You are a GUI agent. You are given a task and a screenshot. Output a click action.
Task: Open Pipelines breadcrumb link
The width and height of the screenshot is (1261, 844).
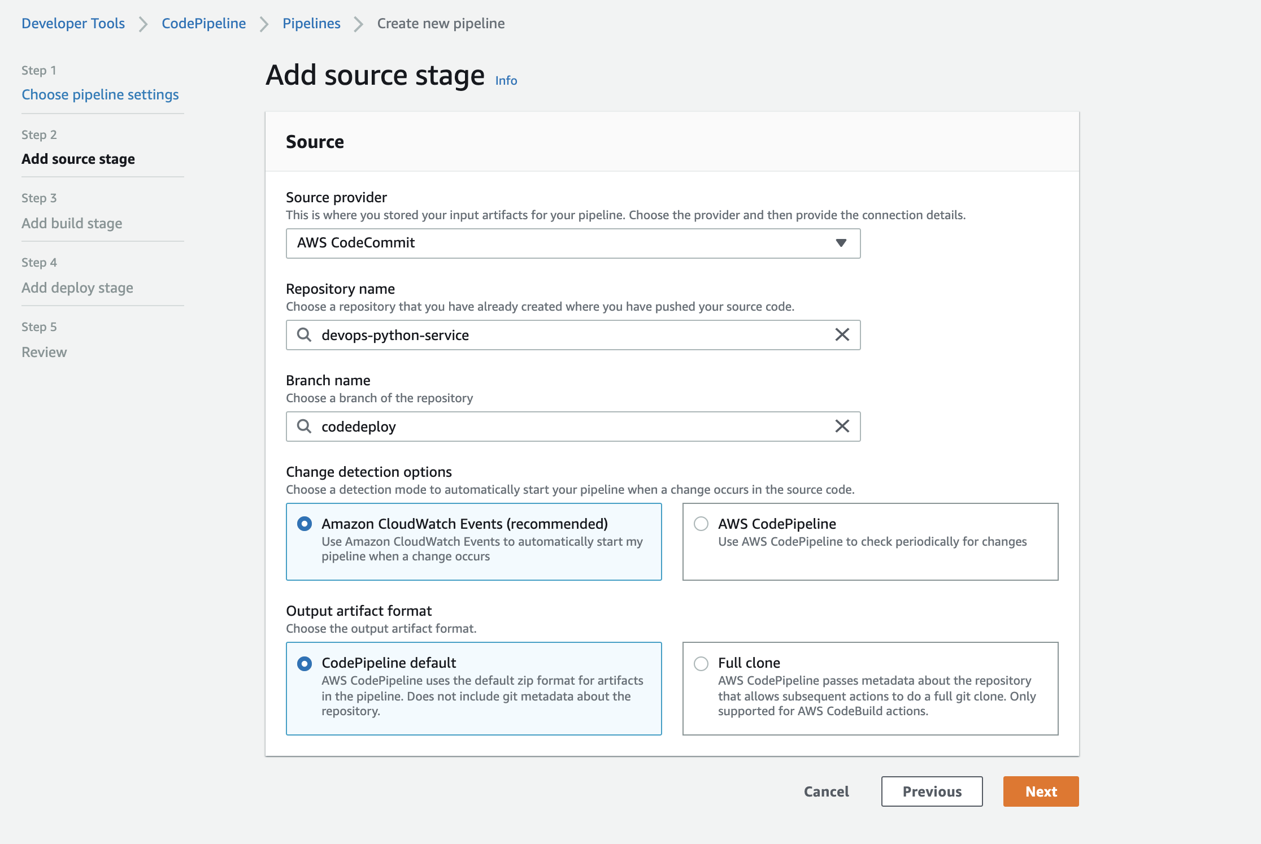311,24
